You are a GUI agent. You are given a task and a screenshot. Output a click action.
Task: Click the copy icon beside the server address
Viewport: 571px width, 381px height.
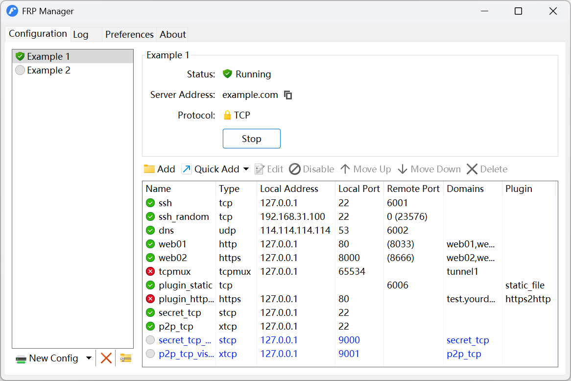click(288, 95)
